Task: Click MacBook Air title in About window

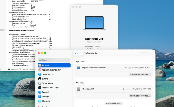Action: click(x=94, y=39)
